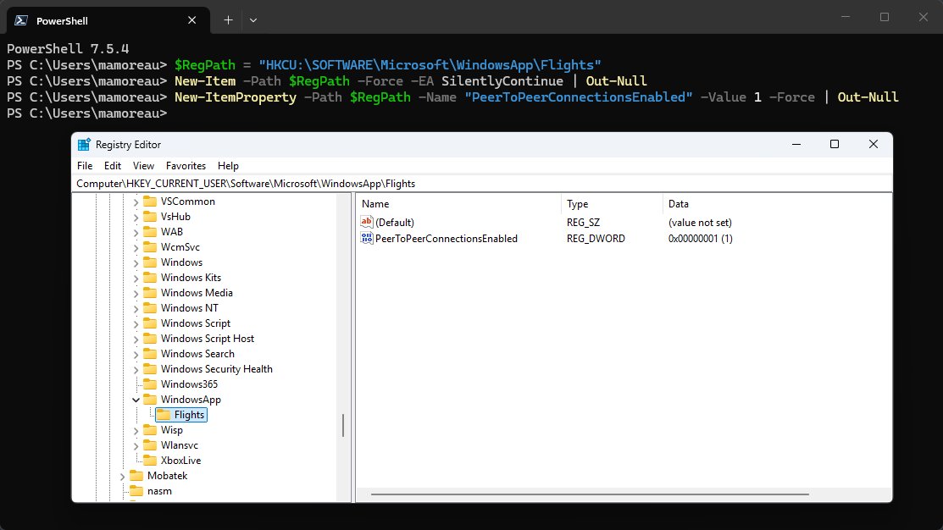Open the File menu in Registry Editor
This screenshot has height=530, width=943.
tap(85, 166)
